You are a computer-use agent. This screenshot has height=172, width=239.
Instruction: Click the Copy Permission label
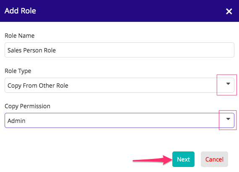[27, 106]
